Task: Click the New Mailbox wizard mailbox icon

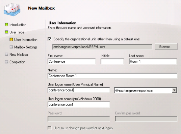Action: coord(12,10)
